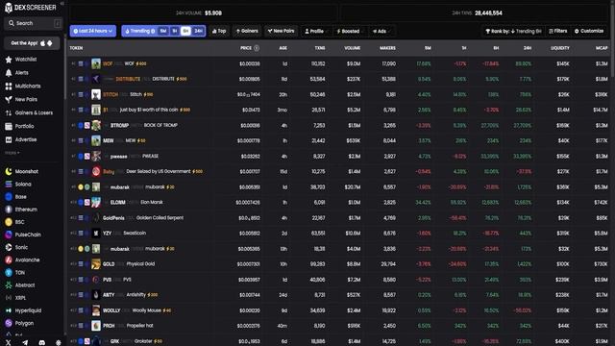Select 1H trending timeframe
Screen dimensions: 615x346
pyautogui.click(x=175, y=31)
